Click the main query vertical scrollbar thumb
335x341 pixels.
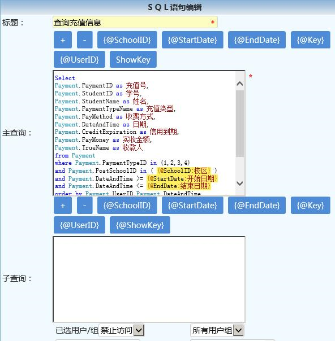[x=240, y=123]
